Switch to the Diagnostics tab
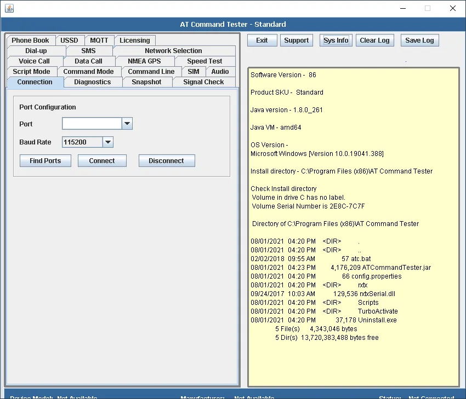 tap(93, 82)
